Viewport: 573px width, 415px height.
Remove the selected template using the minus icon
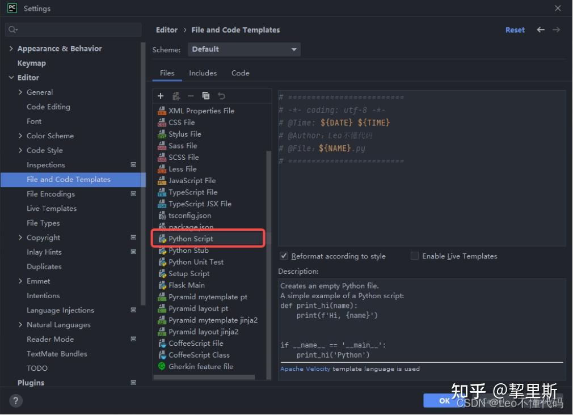[x=191, y=96]
